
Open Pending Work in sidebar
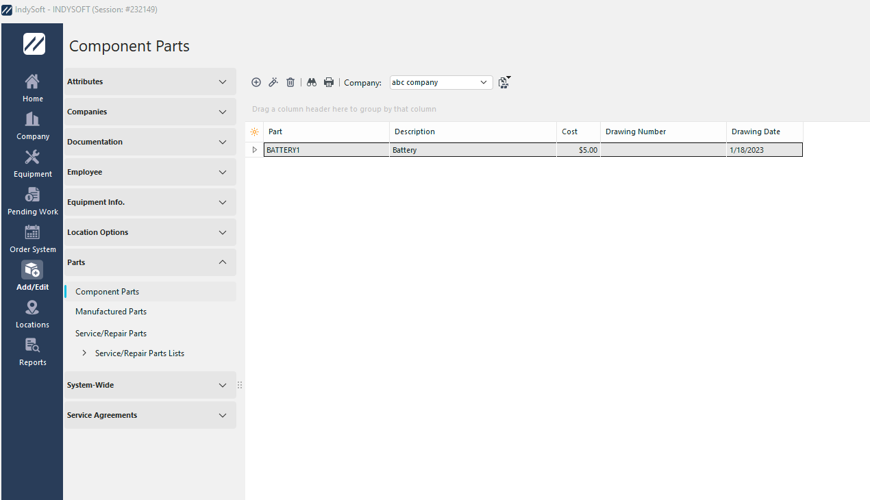32,201
